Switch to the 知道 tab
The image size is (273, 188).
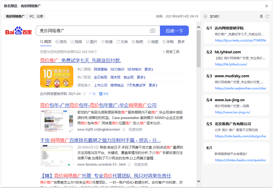coord(107,42)
